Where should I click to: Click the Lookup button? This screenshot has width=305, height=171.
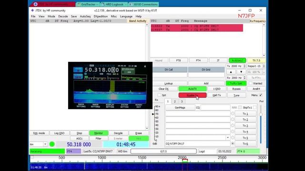point(168,84)
